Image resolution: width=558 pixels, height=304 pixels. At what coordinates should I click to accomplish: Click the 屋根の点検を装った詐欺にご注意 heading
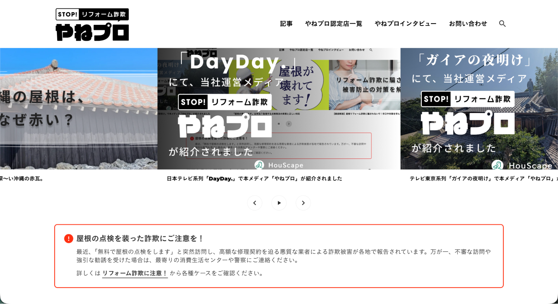(140, 238)
